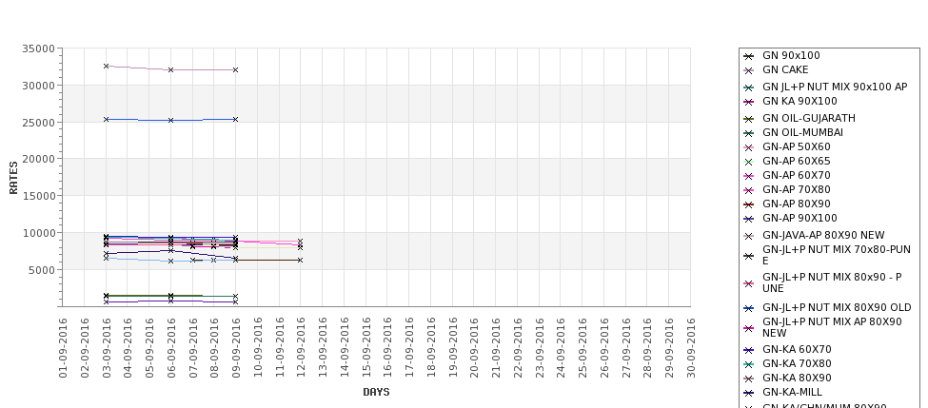Select the GN-AP 80X90 legend marker
928x408 pixels.
[748, 204]
